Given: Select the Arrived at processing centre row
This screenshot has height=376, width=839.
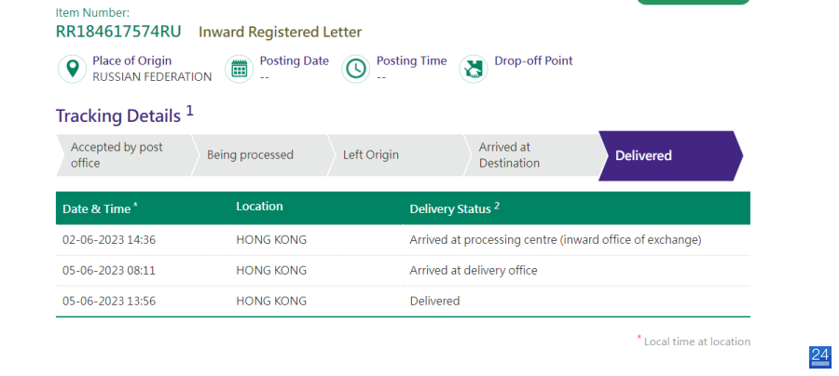Looking at the screenshot, I should click(x=403, y=240).
